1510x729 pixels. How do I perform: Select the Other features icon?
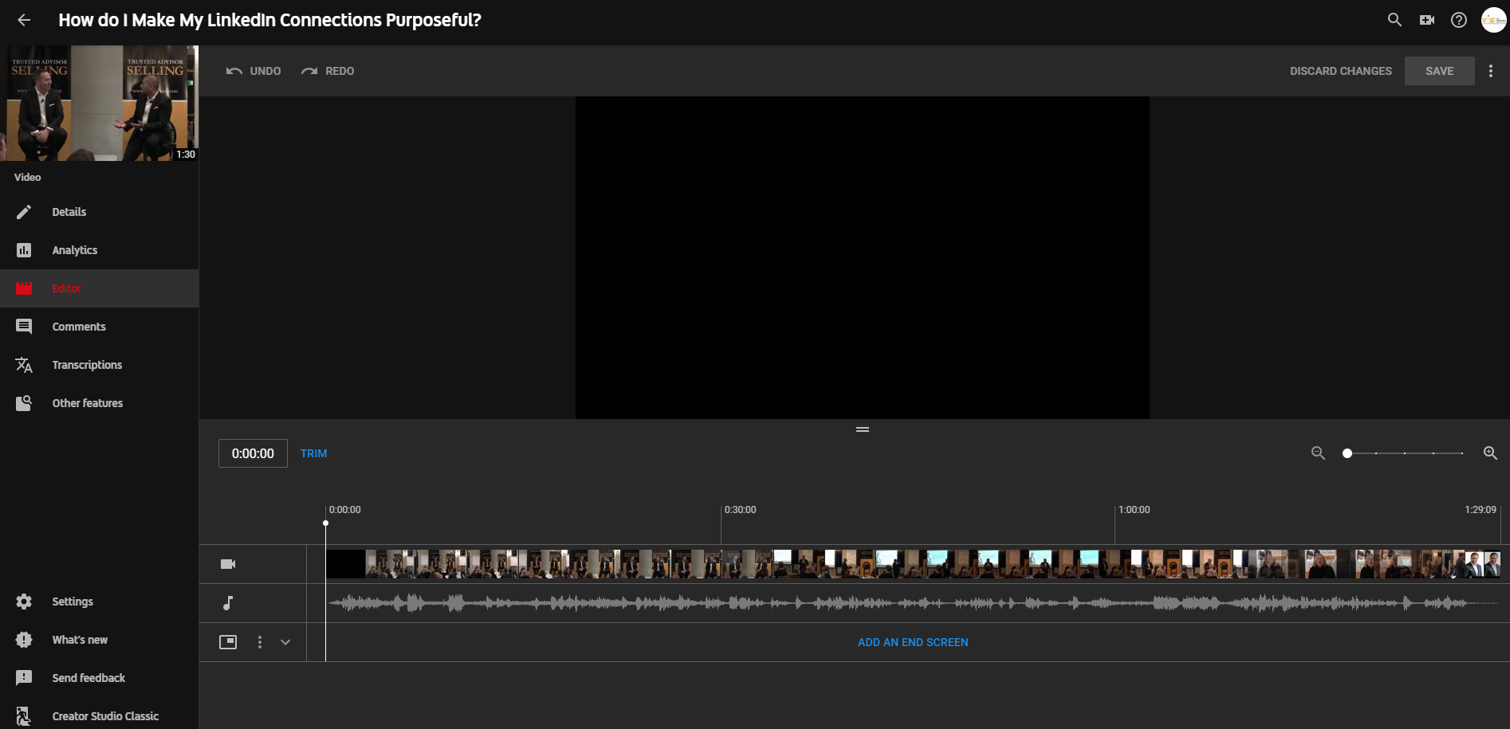[24, 402]
